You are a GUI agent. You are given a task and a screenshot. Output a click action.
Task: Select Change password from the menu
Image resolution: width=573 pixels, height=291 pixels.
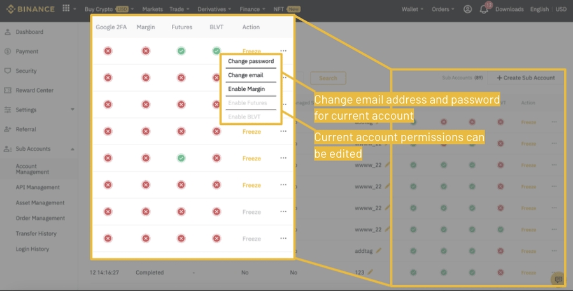[x=251, y=62]
